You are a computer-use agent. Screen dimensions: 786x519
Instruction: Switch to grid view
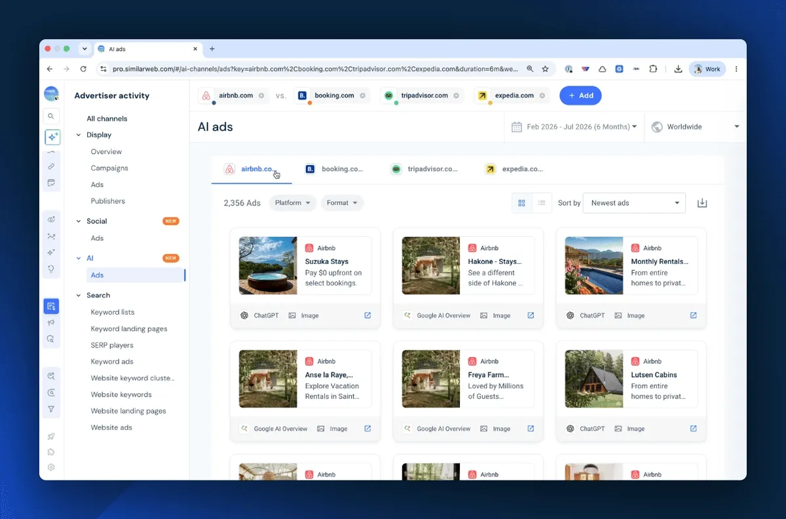pos(522,203)
